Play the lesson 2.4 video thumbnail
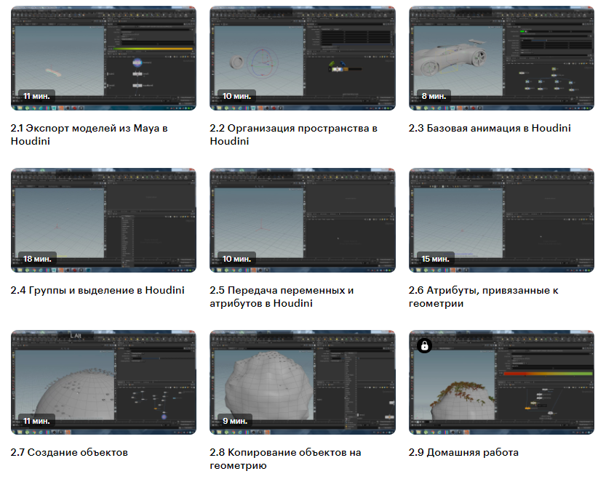Viewport: 606px width, 479px height. (x=103, y=220)
